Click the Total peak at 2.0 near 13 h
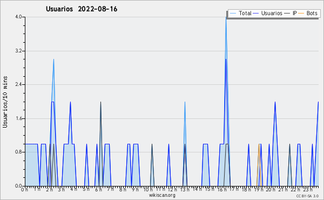The width and height of the screenshot is (324, 200). (185, 102)
